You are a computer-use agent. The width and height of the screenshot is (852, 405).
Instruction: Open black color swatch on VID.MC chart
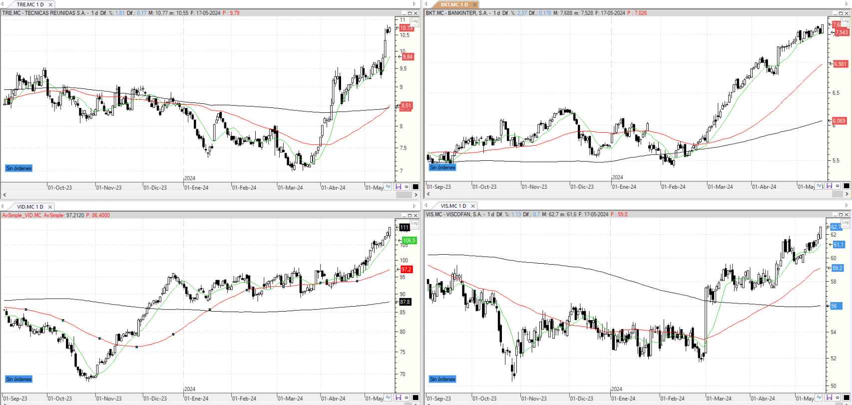point(416,398)
